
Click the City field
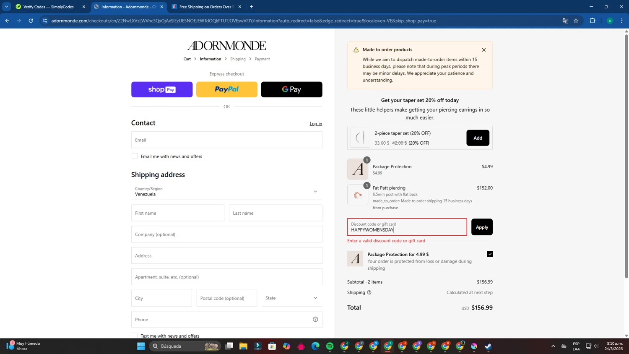[x=161, y=298]
